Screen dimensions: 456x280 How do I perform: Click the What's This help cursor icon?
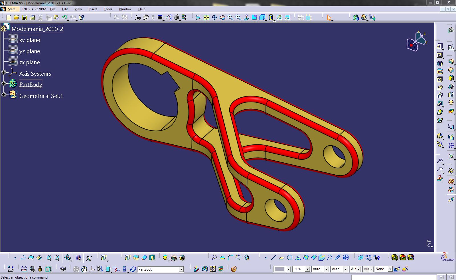[x=82, y=17]
